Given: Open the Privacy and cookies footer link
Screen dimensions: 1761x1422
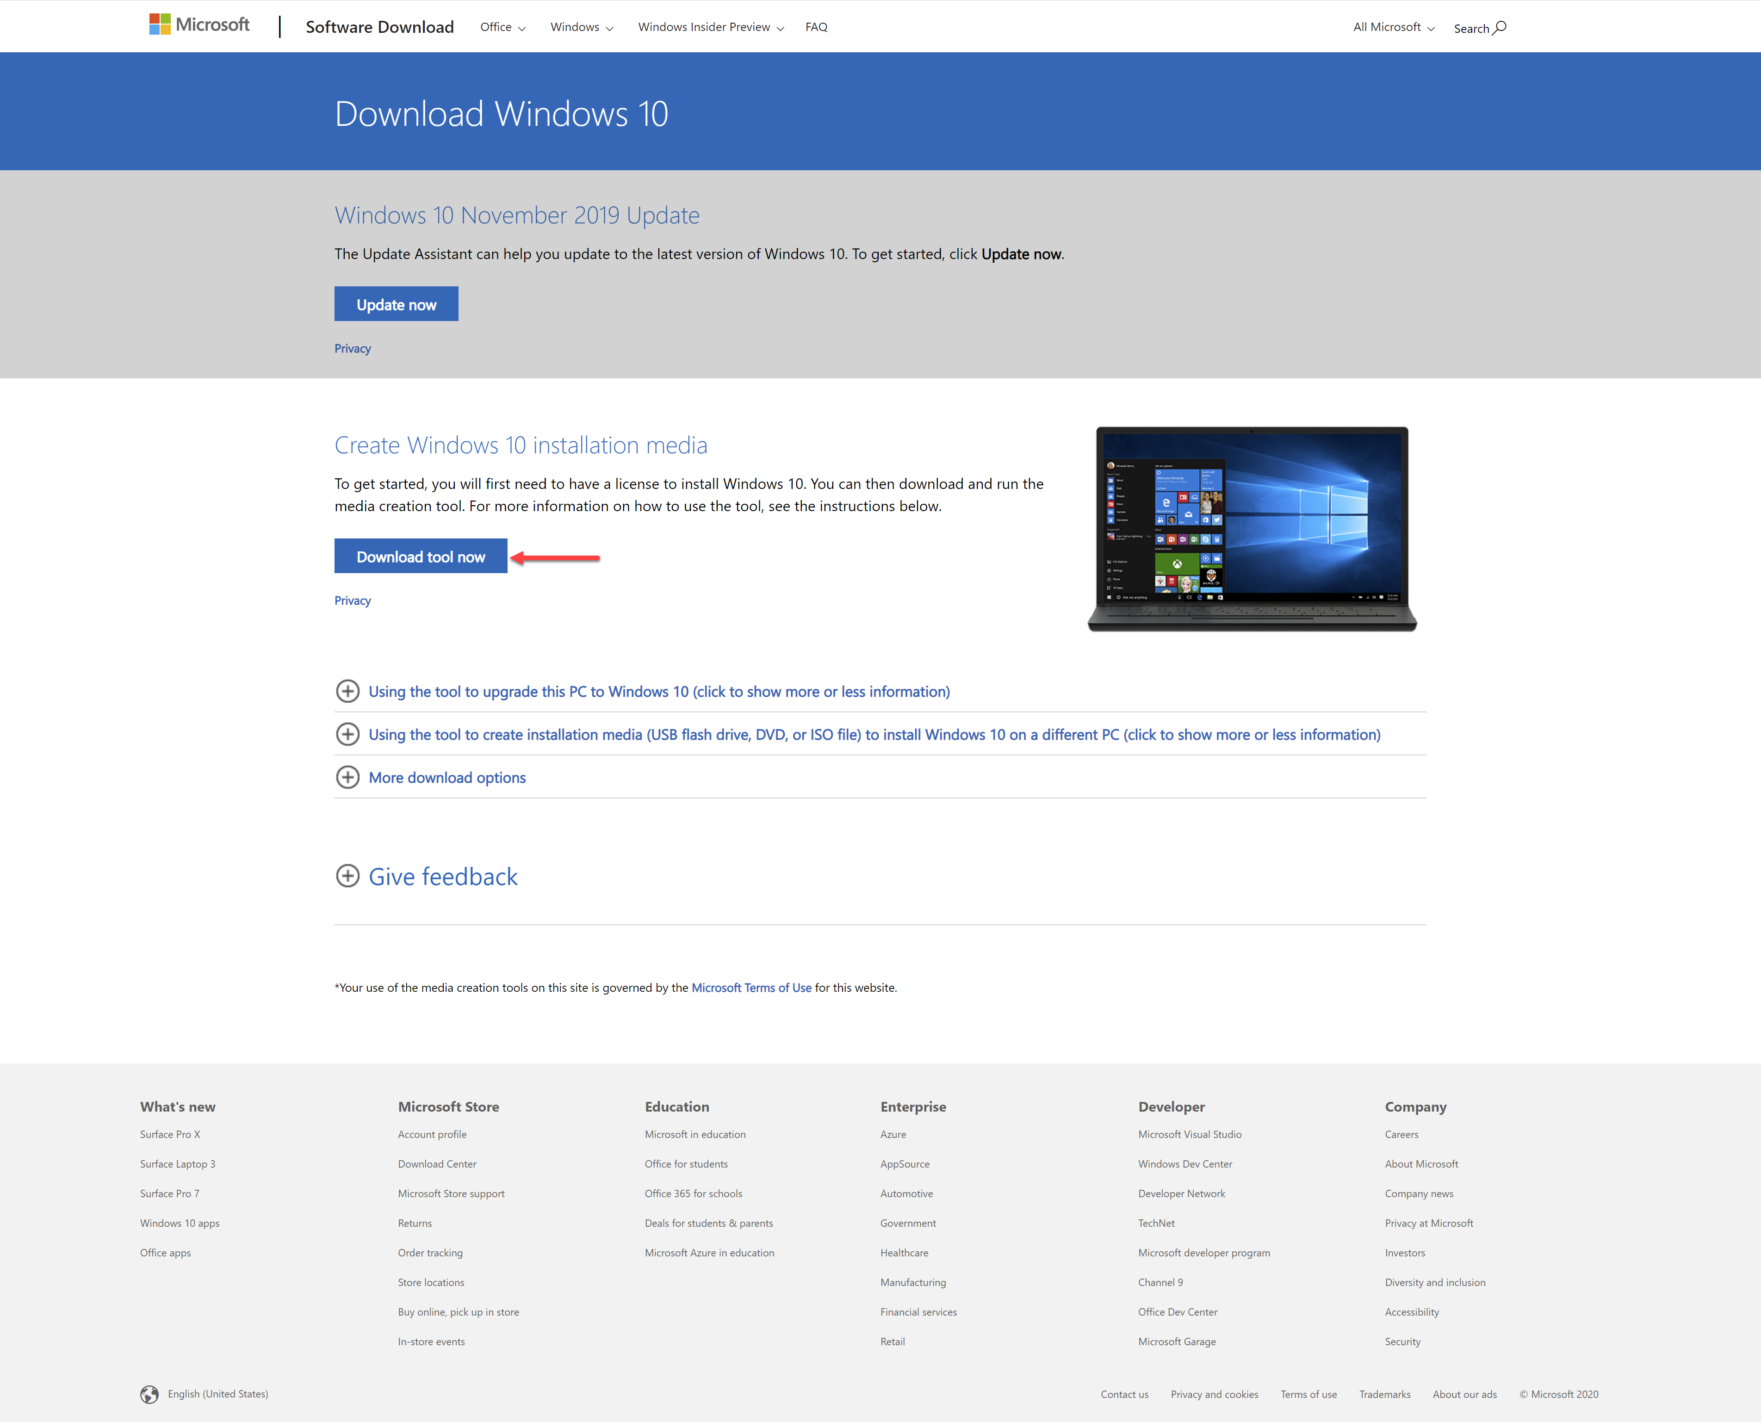Looking at the screenshot, I should coord(1215,1393).
